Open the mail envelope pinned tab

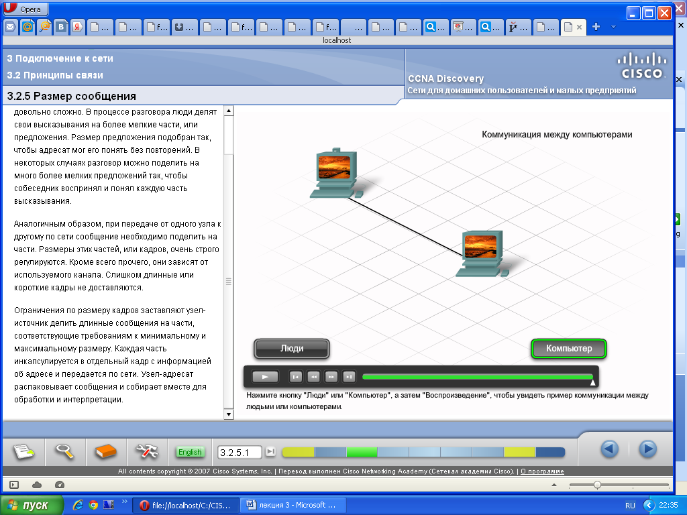(10, 27)
